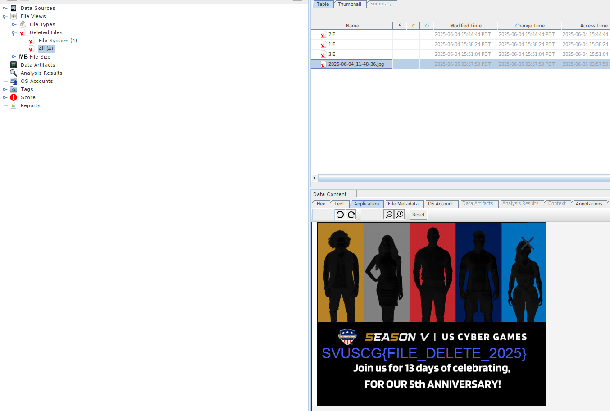Expand the MB File Size node

[14, 57]
